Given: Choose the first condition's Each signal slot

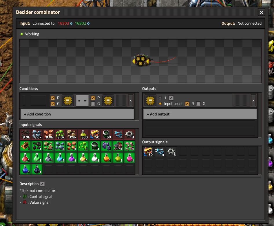Looking at the screenshot, I should point(68,101).
